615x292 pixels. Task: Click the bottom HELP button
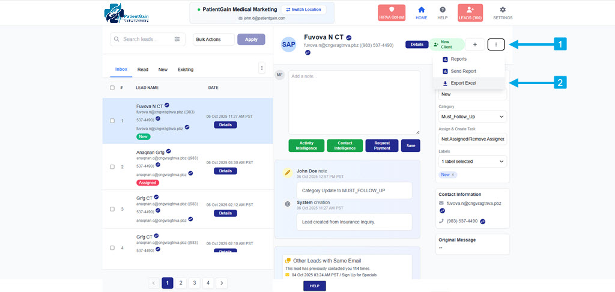(315, 286)
